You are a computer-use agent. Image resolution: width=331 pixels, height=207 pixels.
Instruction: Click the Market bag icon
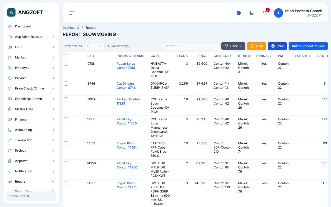10,57
